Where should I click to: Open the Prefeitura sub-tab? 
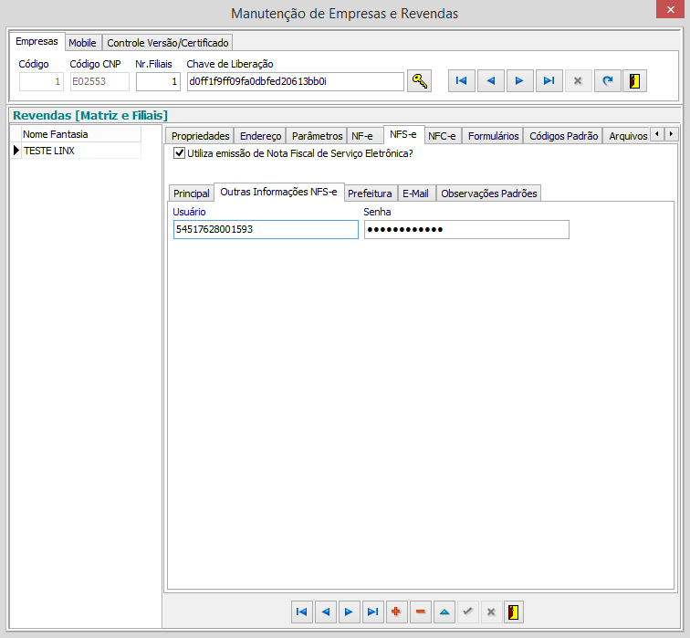tap(370, 193)
